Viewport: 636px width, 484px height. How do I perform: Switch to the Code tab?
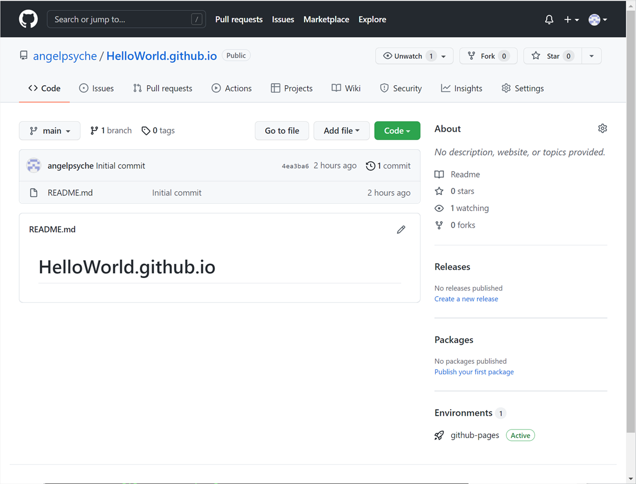pyautogui.click(x=44, y=88)
